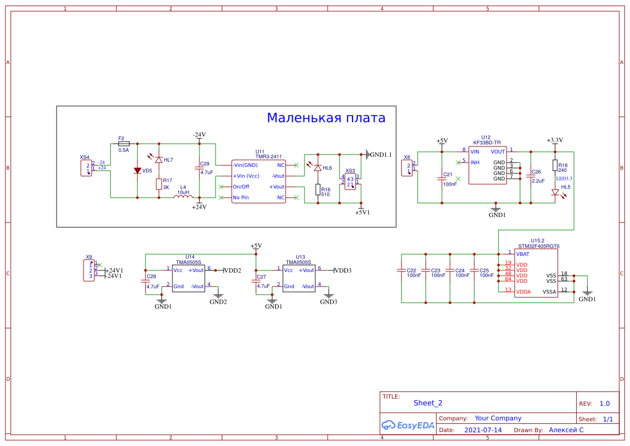Click the 'Your Company' field
Screen dimensions: 630x446
pos(498,419)
